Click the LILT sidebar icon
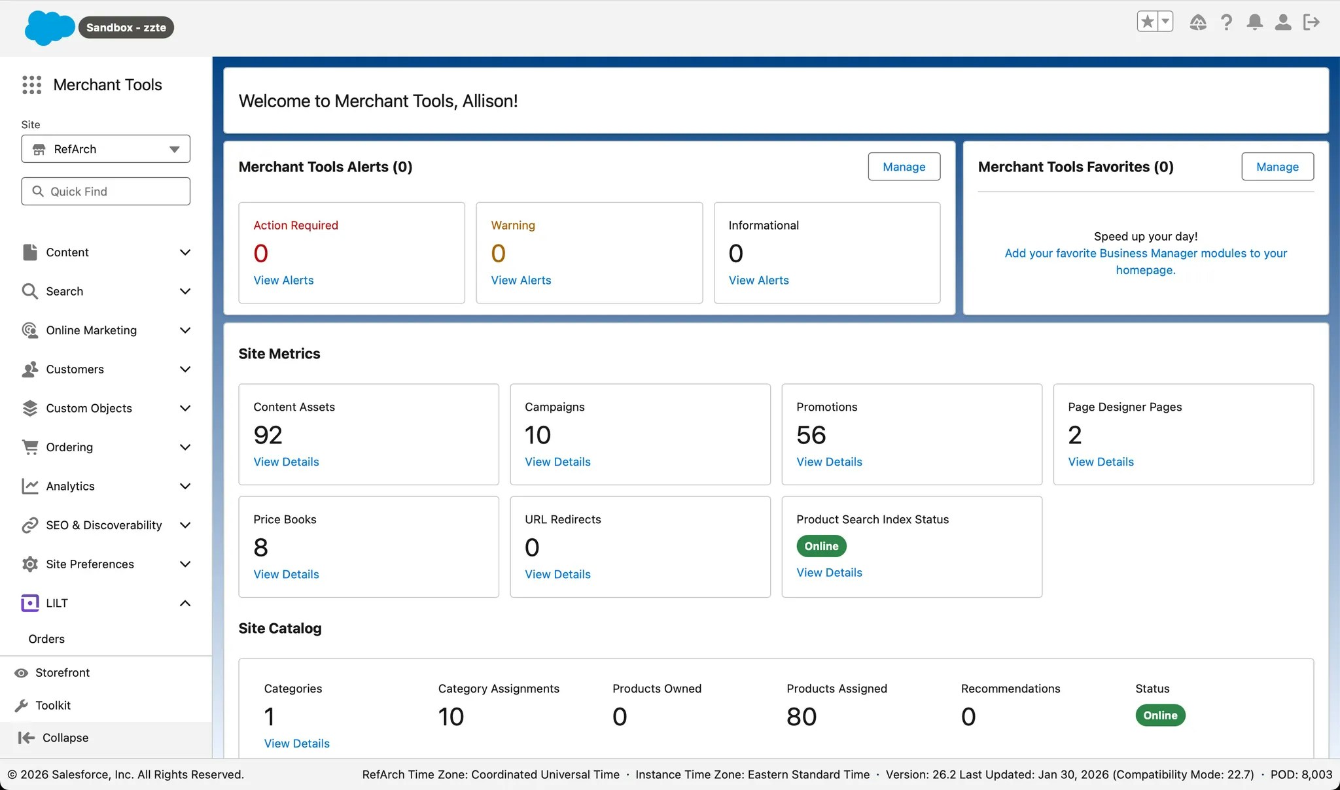This screenshot has width=1340, height=790. pyautogui.click(x=30, y=603)
